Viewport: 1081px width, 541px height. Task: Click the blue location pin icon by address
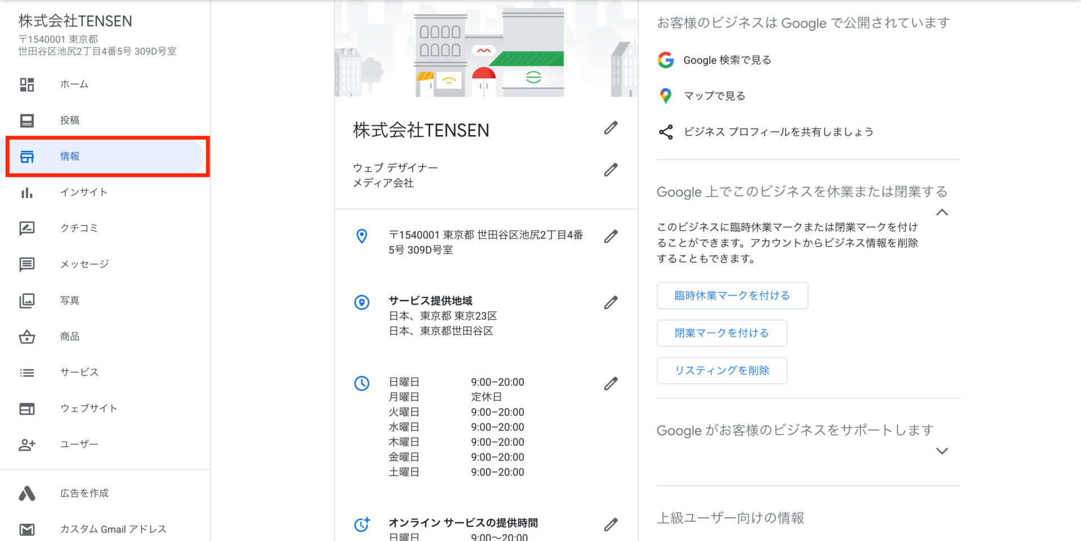tap(362, 236)
